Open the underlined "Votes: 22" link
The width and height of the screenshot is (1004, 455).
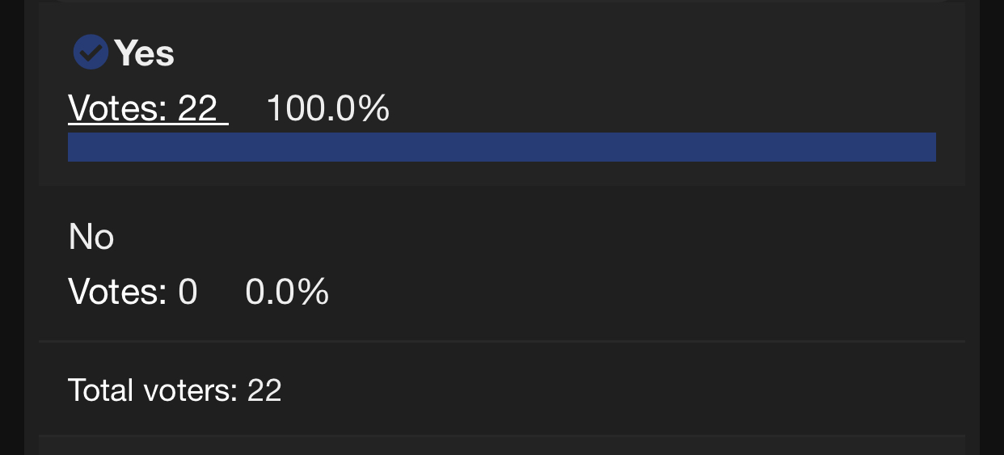[x=147, y=108]
